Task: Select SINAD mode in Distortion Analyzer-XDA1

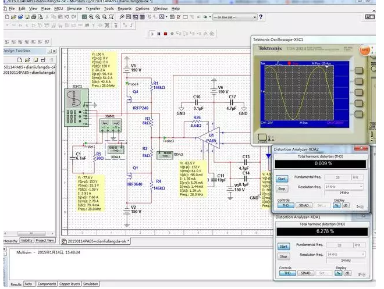Action: click(305, 273)
